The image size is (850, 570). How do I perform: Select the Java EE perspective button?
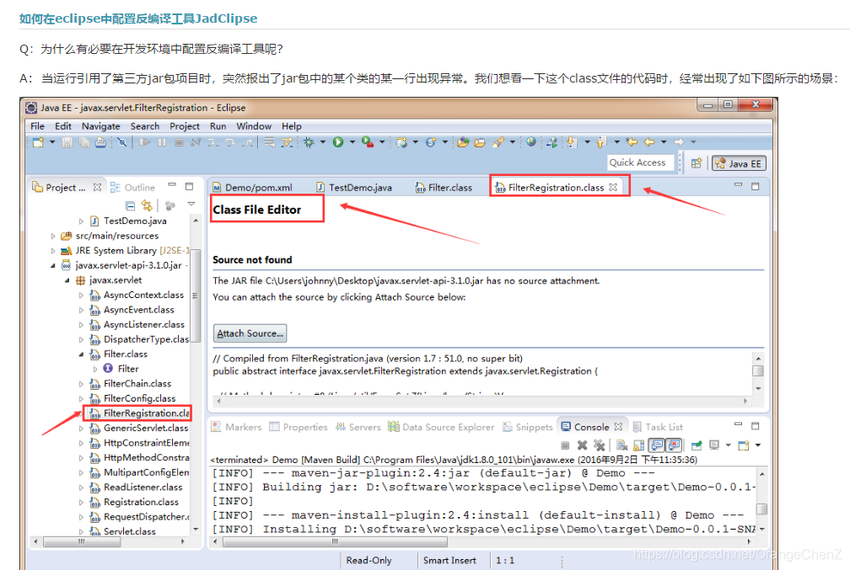coord(739,163)
